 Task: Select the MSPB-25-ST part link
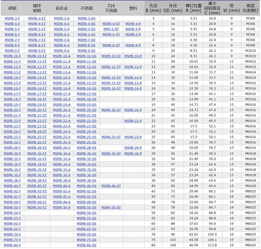pos(111,137)
